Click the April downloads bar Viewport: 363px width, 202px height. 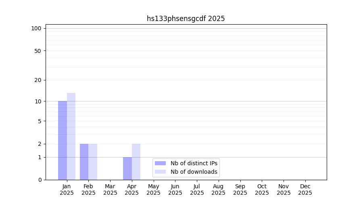tap(136, 162)
